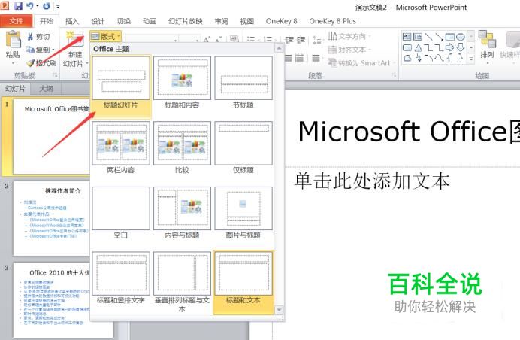Select the down arrow shape icon

pos(461,47)
